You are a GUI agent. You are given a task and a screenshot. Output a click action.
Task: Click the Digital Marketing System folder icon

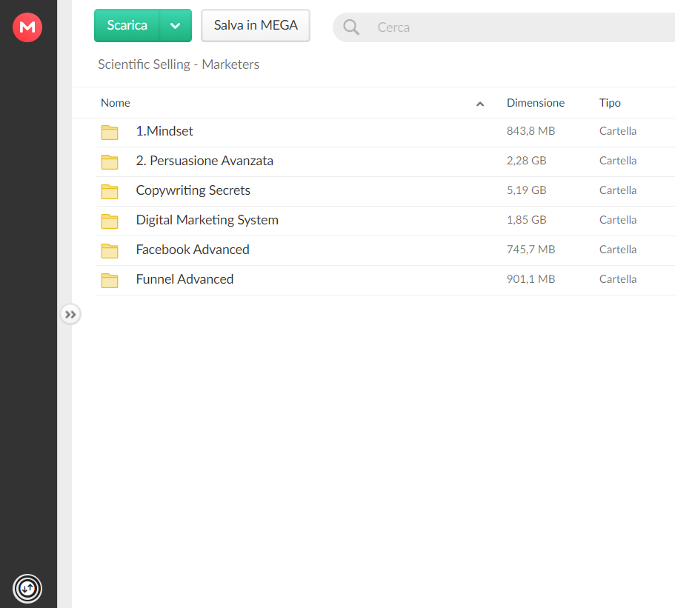(110, 221)
